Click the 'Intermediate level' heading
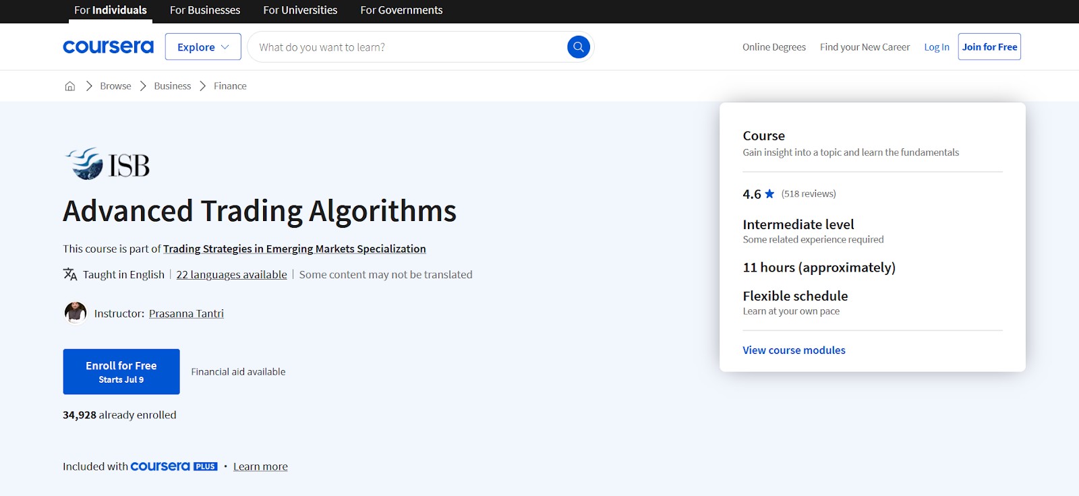This screenshot has width=1079, height=496. (x=798, y=224)
